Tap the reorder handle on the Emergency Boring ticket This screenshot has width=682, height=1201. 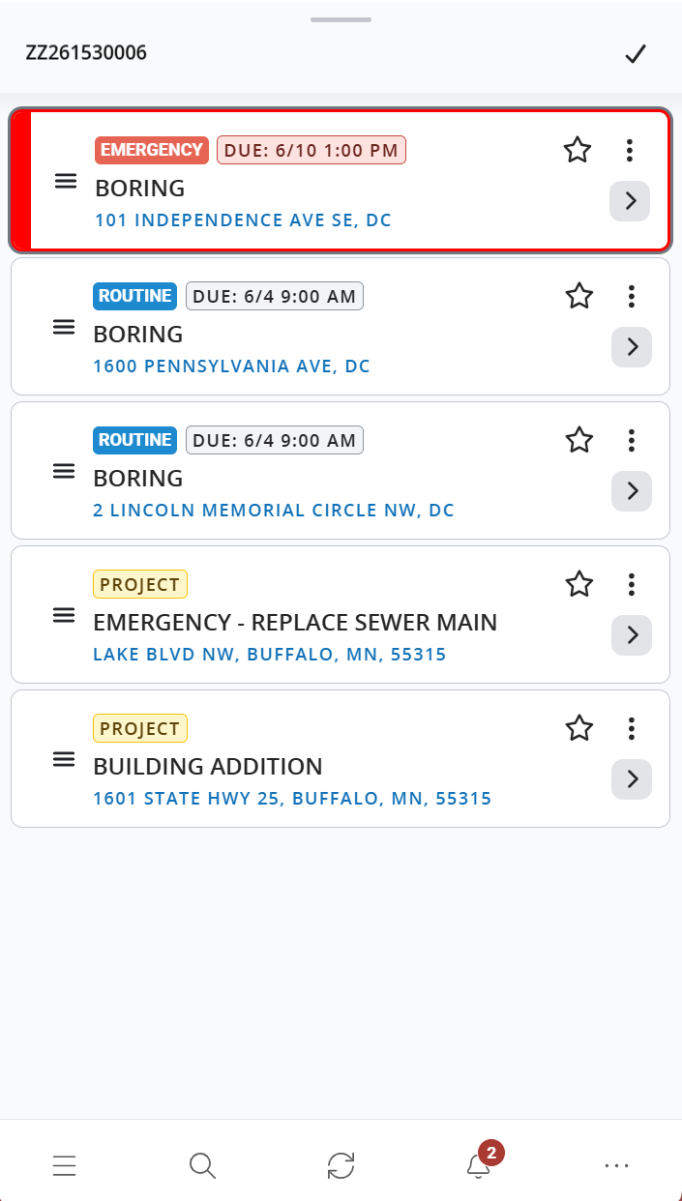click(x=66, y=181)
